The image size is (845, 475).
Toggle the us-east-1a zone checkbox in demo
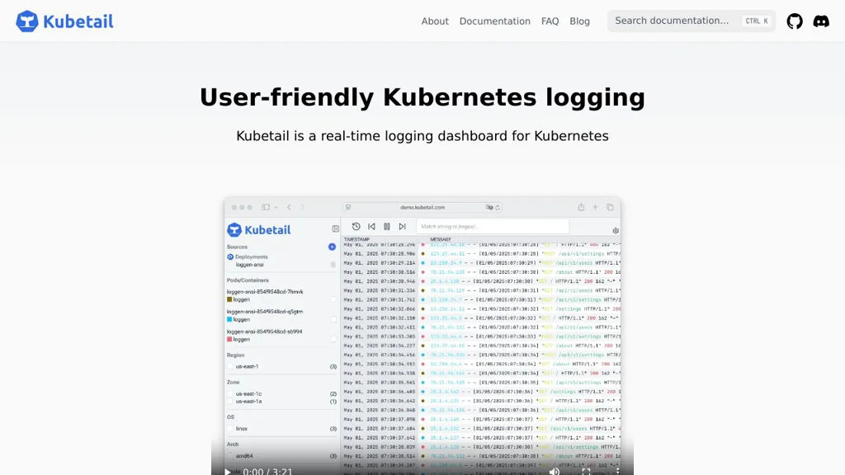[x=231, y=402]
